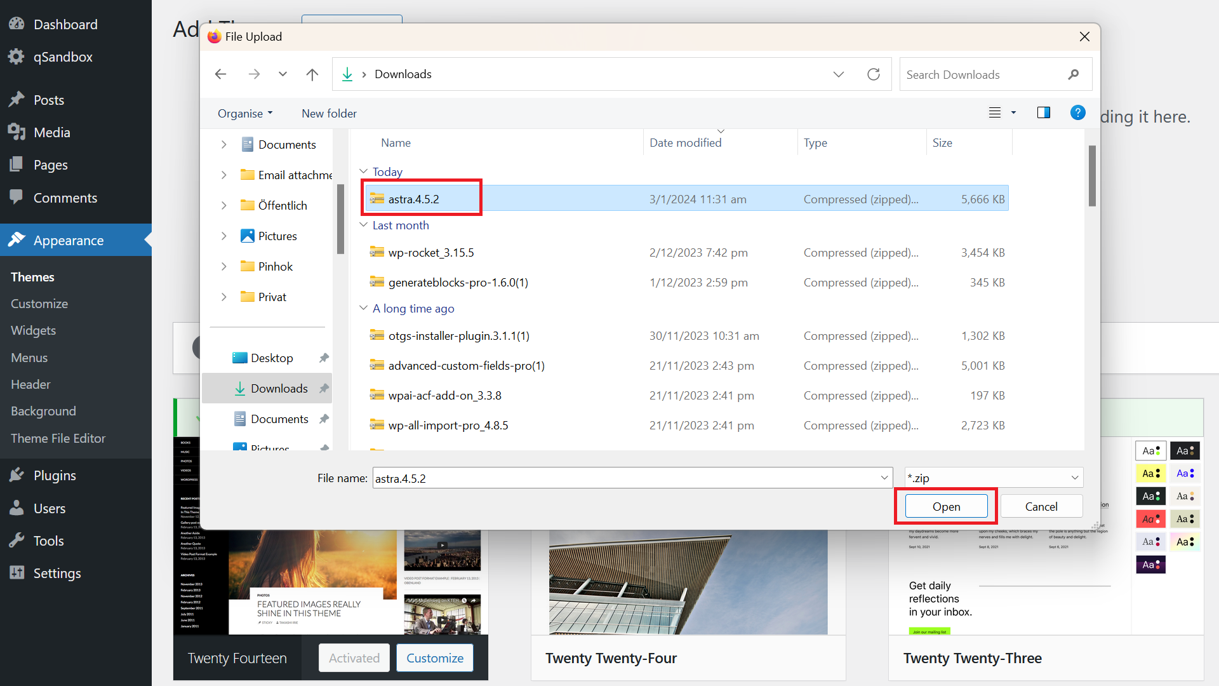Viewport: 1219px width, 686px height.
Task: Click the Cancel button
Action: point(1041,506)
